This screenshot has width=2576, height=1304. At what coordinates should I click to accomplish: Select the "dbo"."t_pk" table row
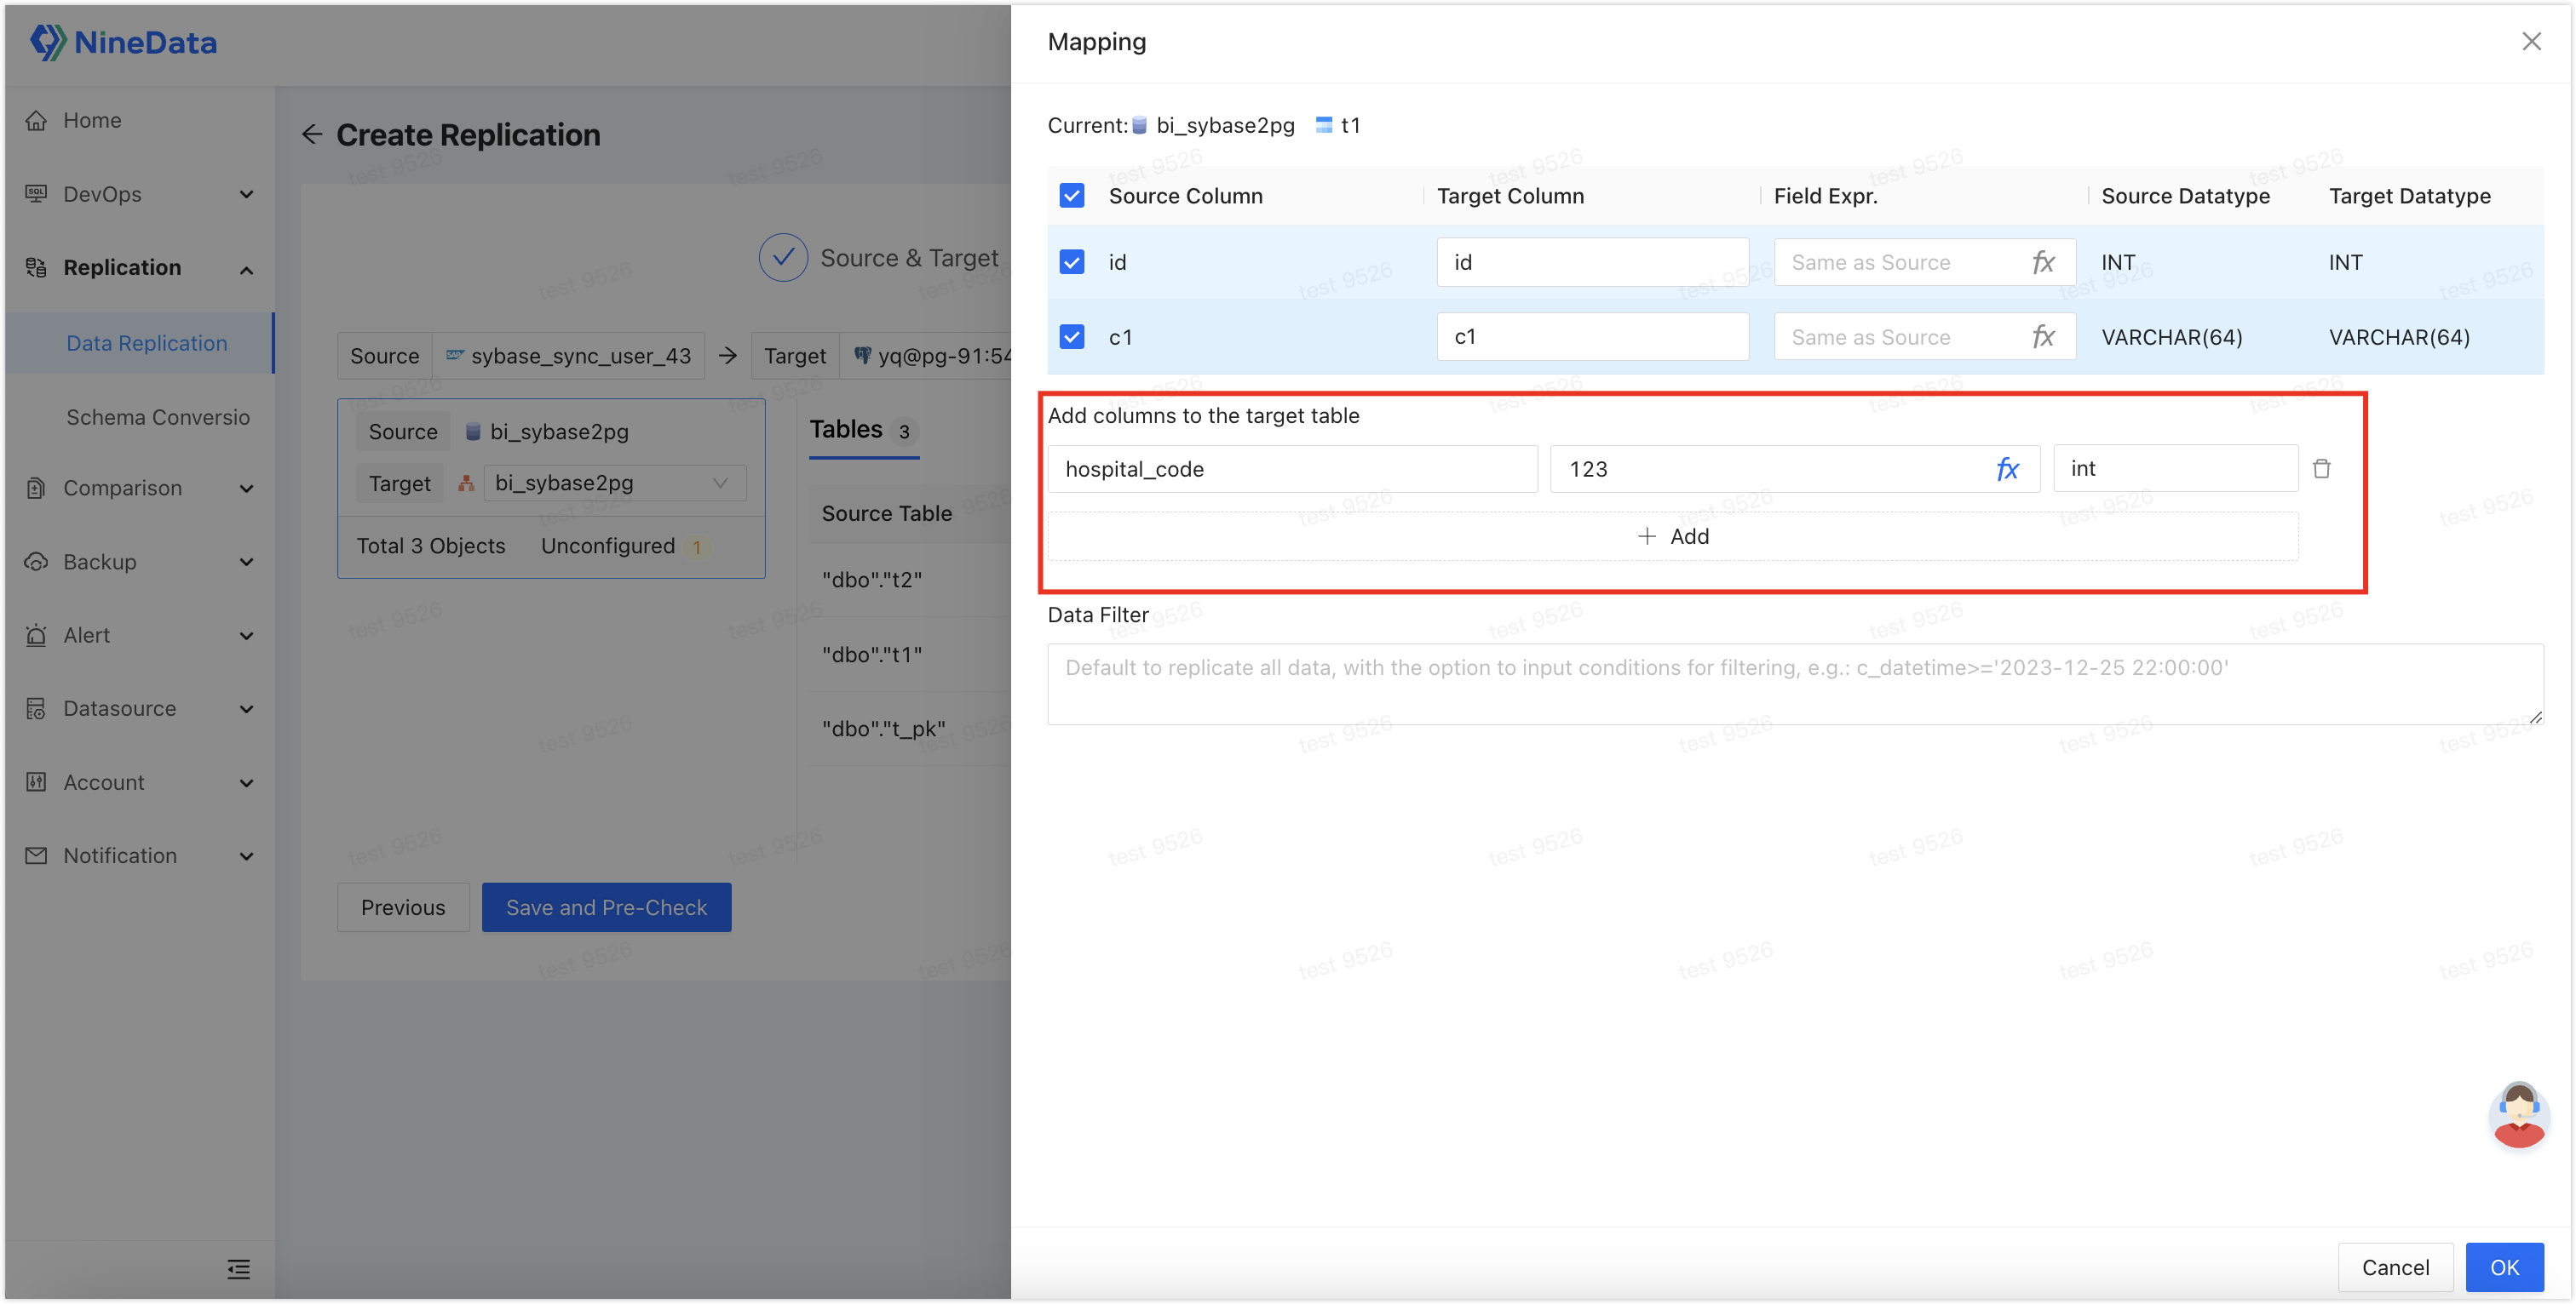click(x=909, y=729)
